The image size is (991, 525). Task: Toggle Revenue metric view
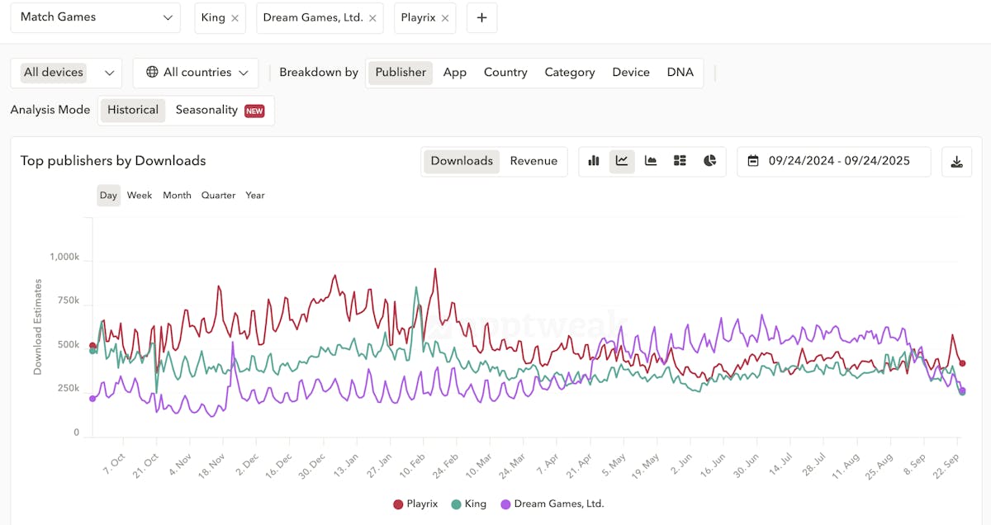pos(533,161)
